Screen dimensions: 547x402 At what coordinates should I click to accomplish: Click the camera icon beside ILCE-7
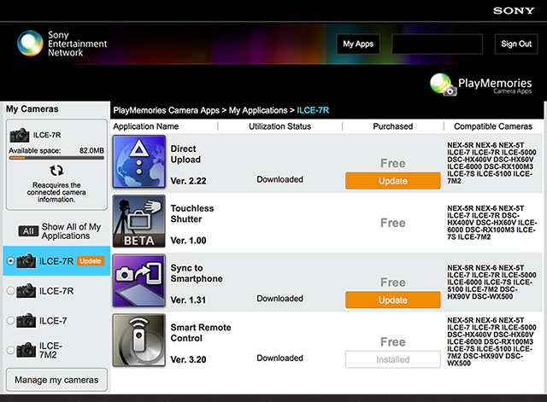[26, 320]
